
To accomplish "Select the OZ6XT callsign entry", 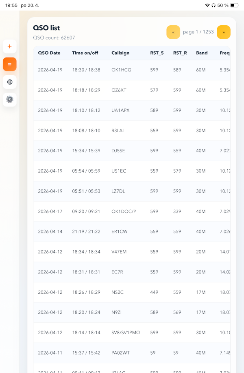I will tap(119, 90).
